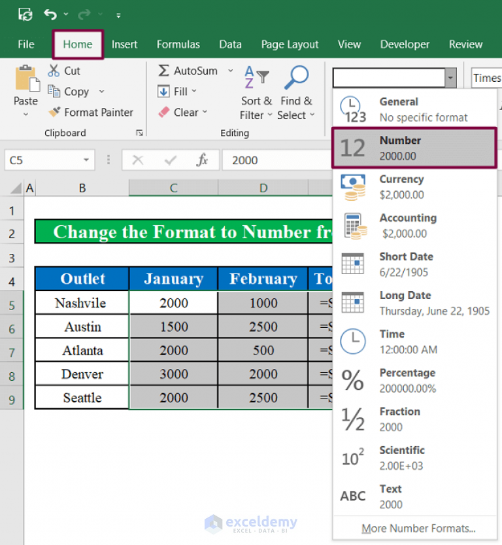Screen dimensions: 502x545
Task: Choose the Percentage format
Action: point(415,381)
